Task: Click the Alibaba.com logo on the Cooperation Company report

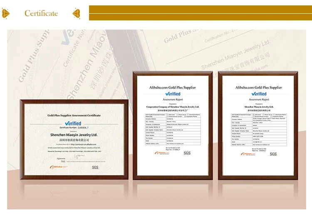Action: (x=162, y=153)
